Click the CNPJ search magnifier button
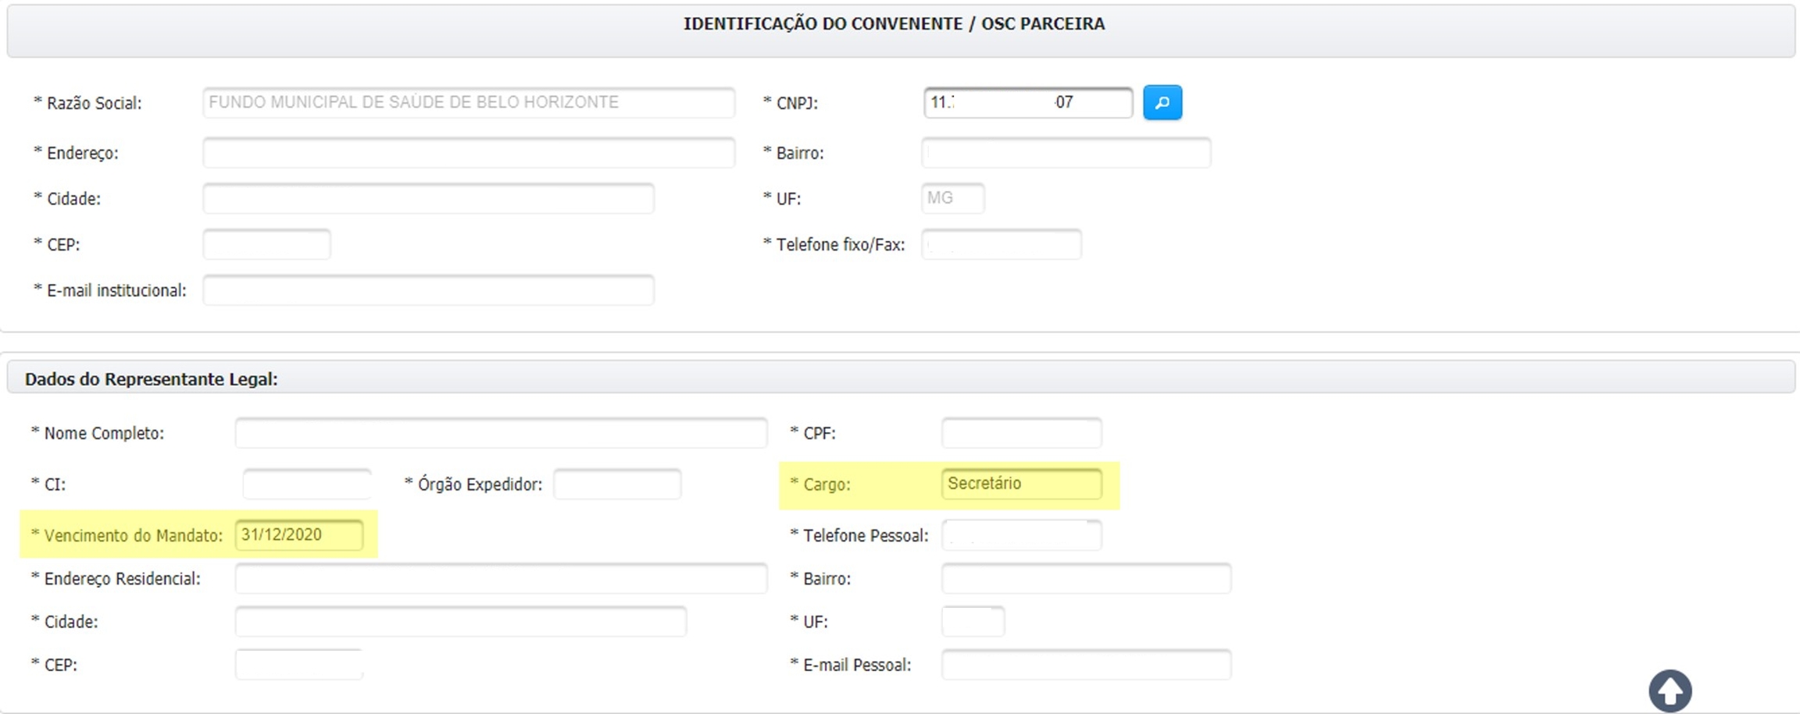This screenshot has height=714, width=1800. (x=1162, y=102)
